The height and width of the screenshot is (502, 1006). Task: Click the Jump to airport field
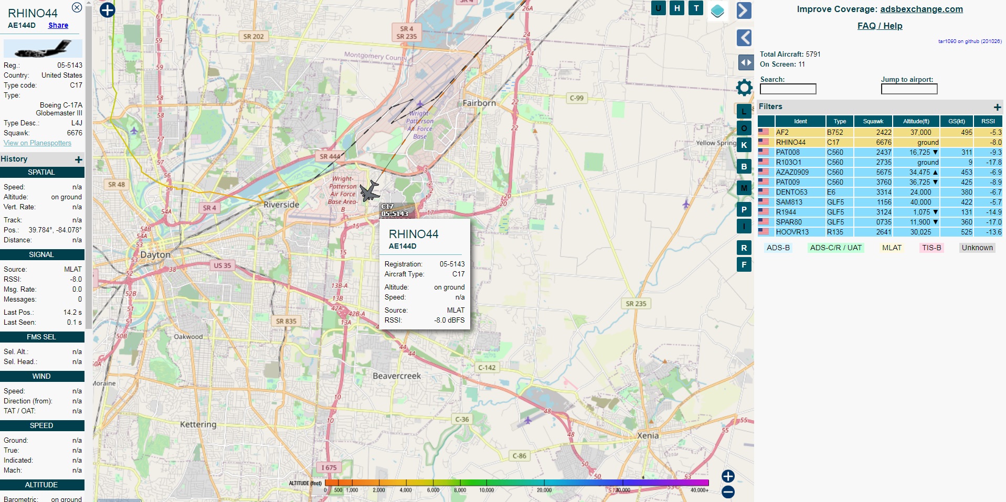tap(909, 89)
